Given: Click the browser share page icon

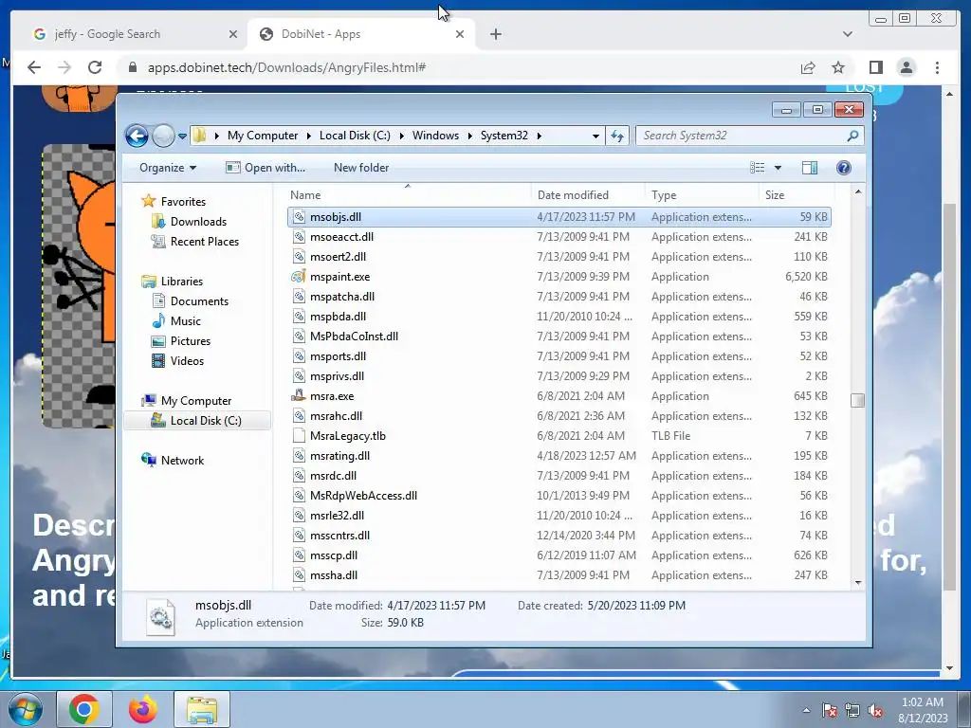Looking at the screenshot, I should (x=808, y=67).
